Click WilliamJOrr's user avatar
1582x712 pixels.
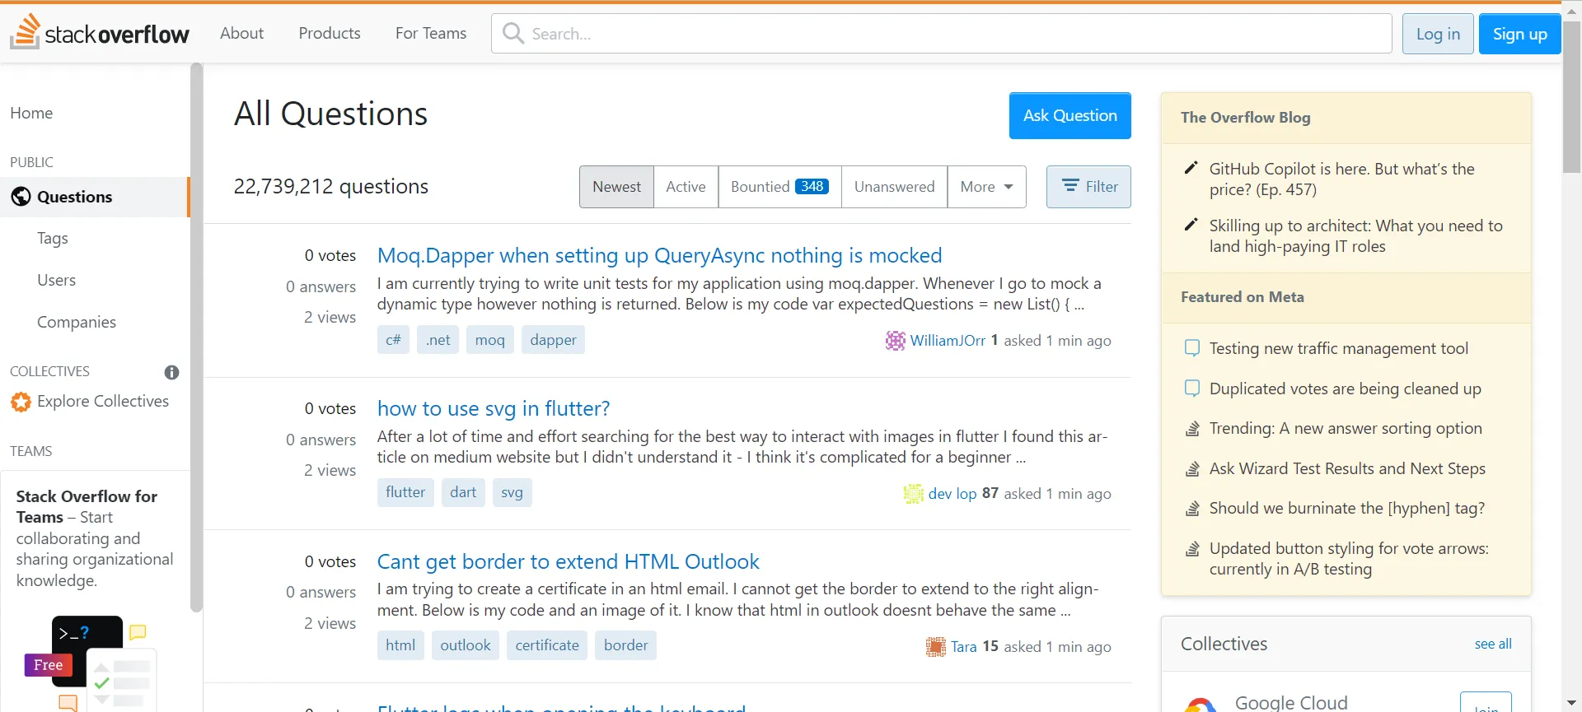click(x=895, y=341)
